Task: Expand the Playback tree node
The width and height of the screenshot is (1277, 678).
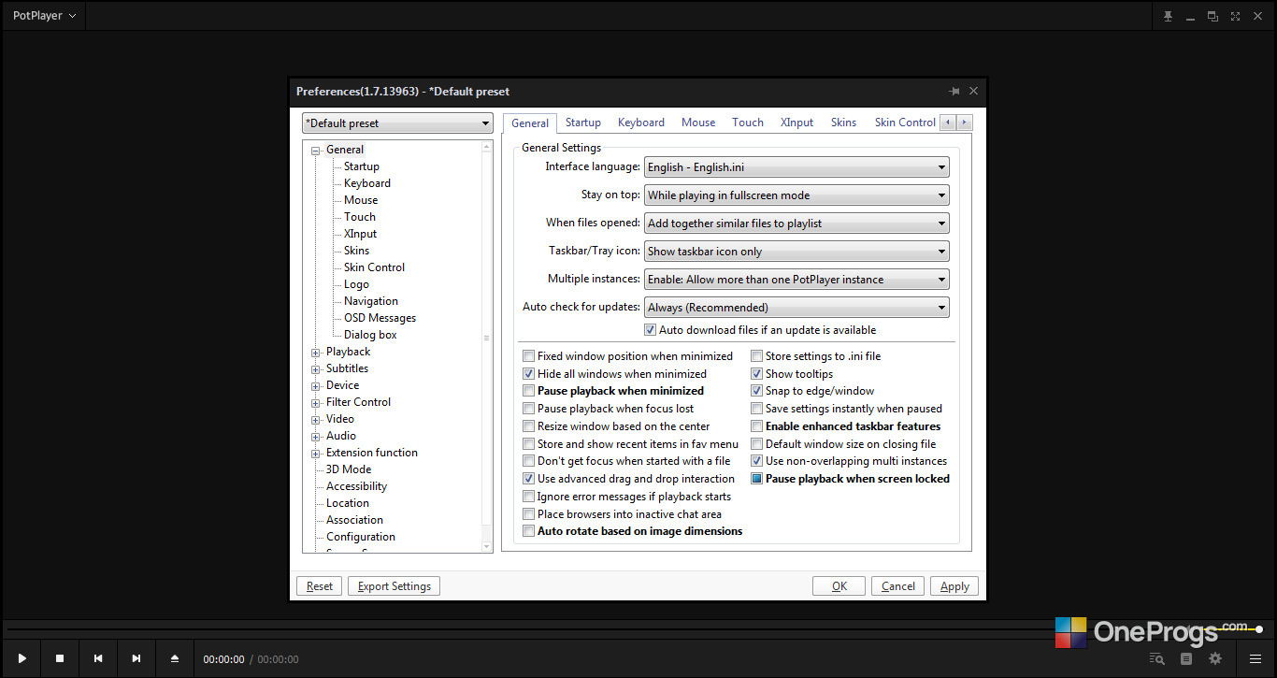Action: coord(316,352)
